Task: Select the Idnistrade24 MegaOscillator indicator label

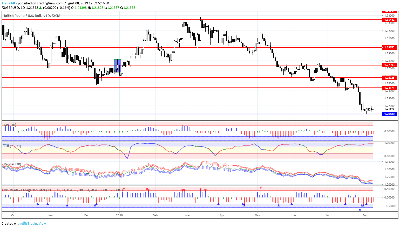Action: (x=63, y=190)
